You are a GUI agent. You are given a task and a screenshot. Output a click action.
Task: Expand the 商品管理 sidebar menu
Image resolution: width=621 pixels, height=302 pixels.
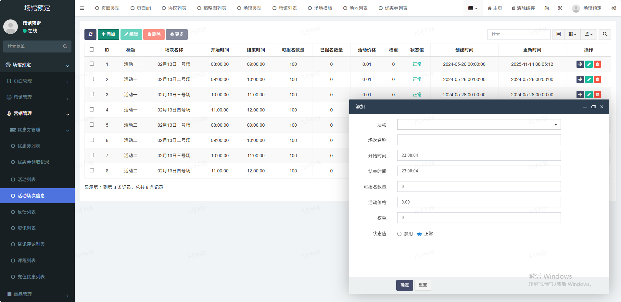37,294
